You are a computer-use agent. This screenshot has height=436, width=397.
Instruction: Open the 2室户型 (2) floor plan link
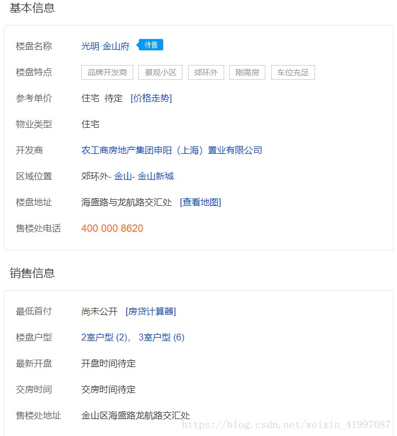104,337
